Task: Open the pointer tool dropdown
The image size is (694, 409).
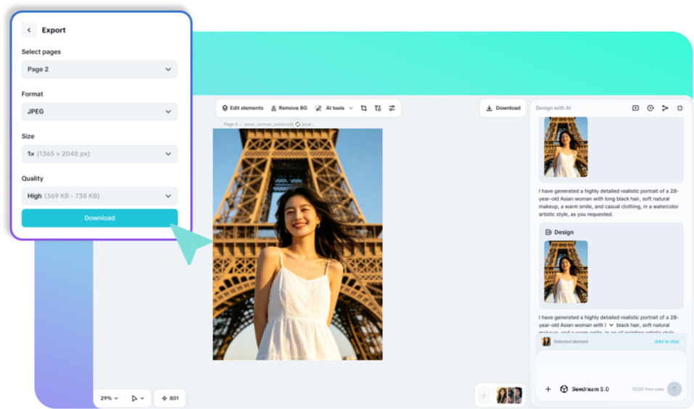Action: point(138,398)
